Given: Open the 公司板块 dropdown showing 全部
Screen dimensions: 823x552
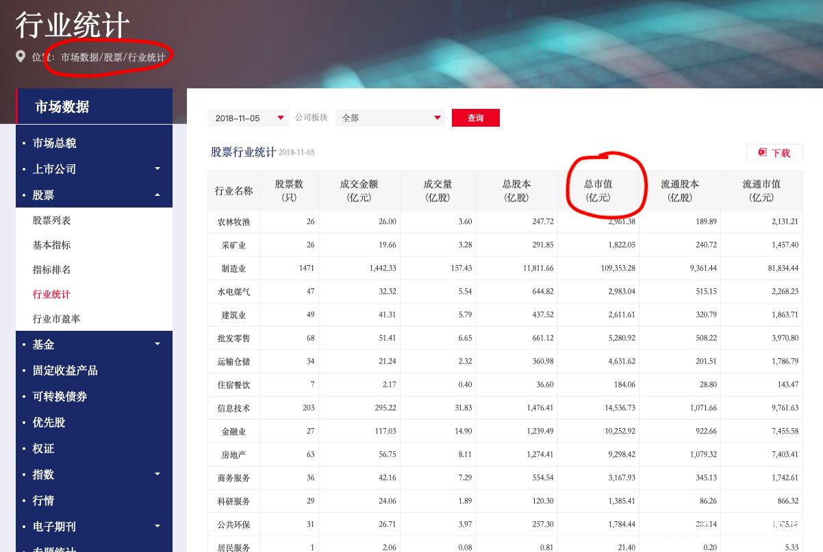Looking at the screenshot, I should 390,118.
